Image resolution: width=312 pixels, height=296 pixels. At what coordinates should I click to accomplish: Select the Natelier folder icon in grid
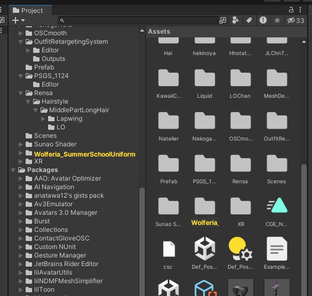point(168,121)
